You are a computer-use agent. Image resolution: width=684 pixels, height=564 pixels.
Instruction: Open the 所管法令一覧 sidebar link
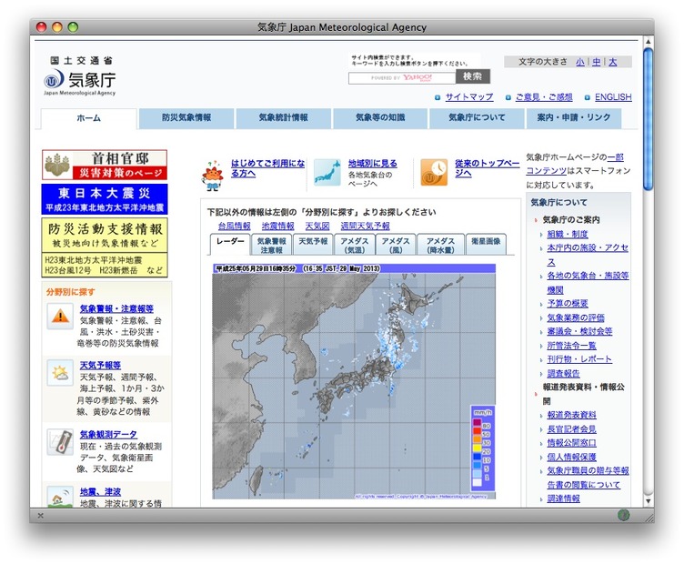coord(571,346)
